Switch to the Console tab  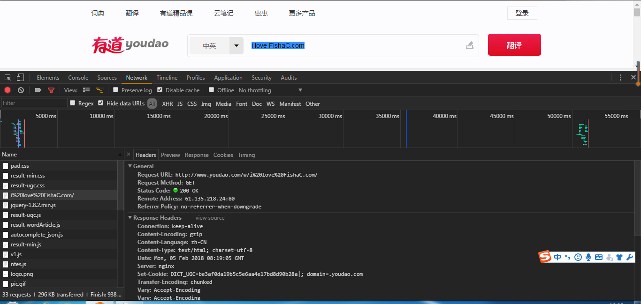click(x=78, y=78)
